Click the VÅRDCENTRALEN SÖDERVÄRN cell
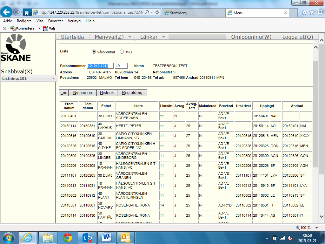Image resolution: width=325 pixels, height=244 pixels. pos(137,116)
